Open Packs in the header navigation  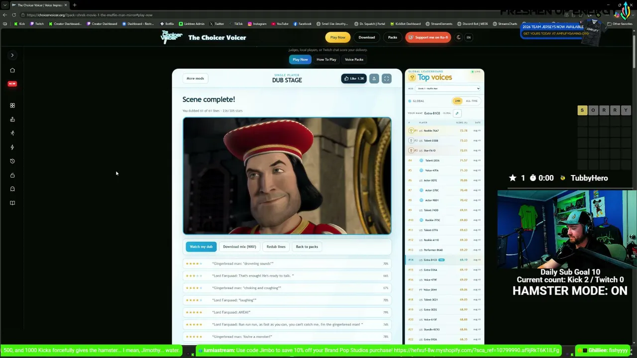pos(393,37)
